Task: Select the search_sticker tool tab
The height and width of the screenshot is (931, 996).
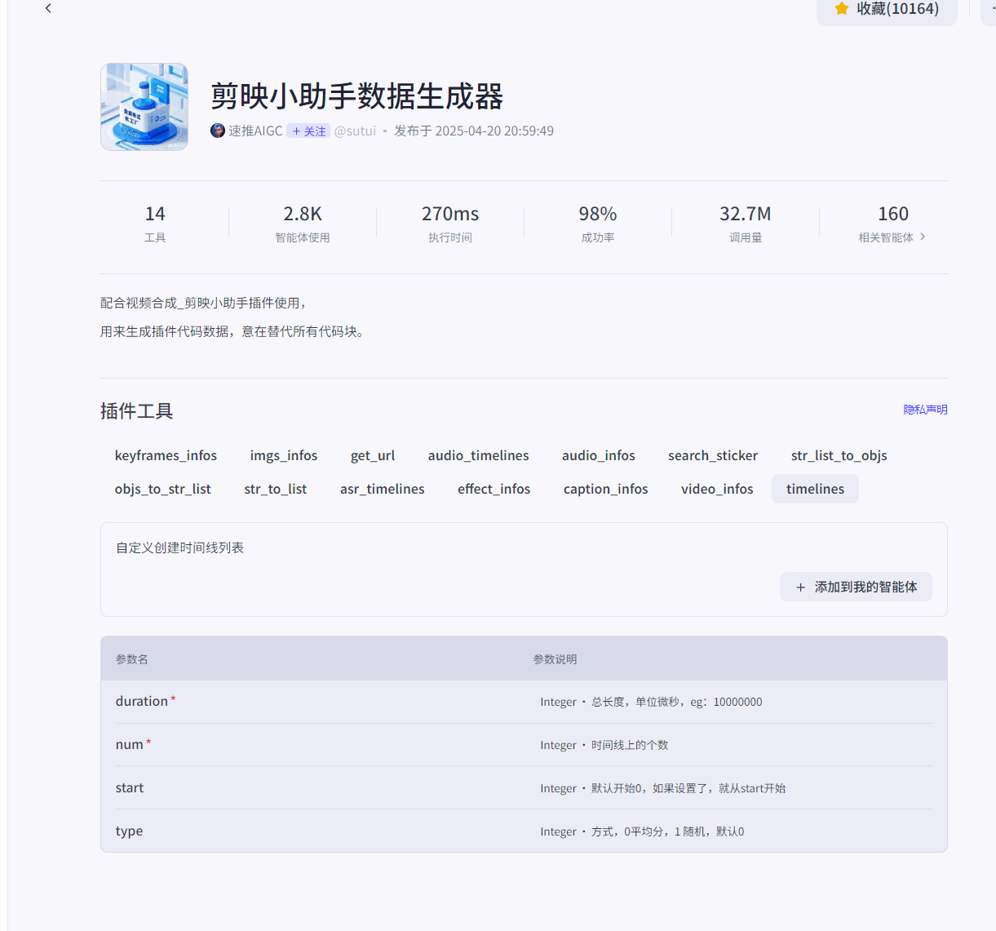Action: click(713, 455)
